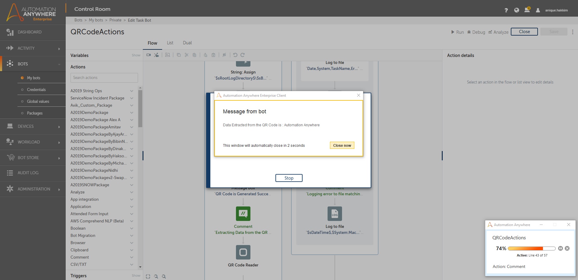Switch to the Flow view tab
The image size is (578, 280).
[x=152, y=43]
